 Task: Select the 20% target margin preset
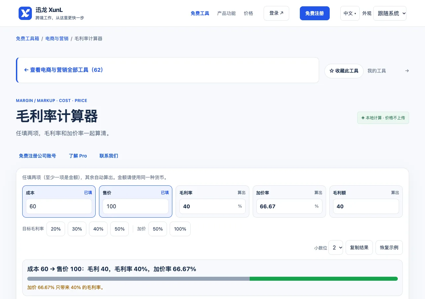(x=56, y=229)
